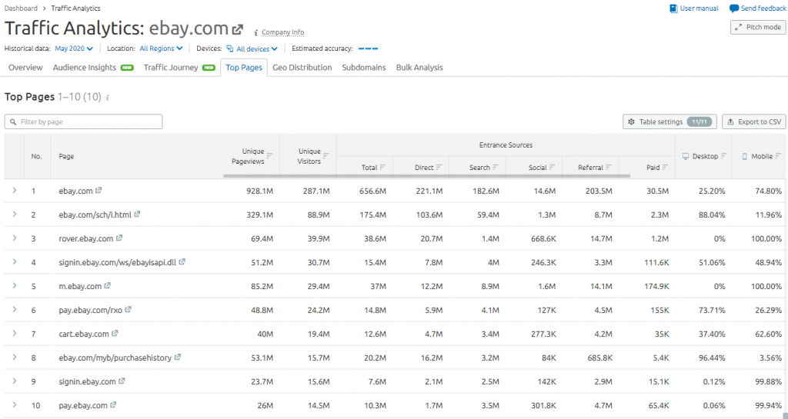The height and width of the screenshot is (419, 788).
Task: Click the Top Pages info icon
Action: tap(108, 98)
